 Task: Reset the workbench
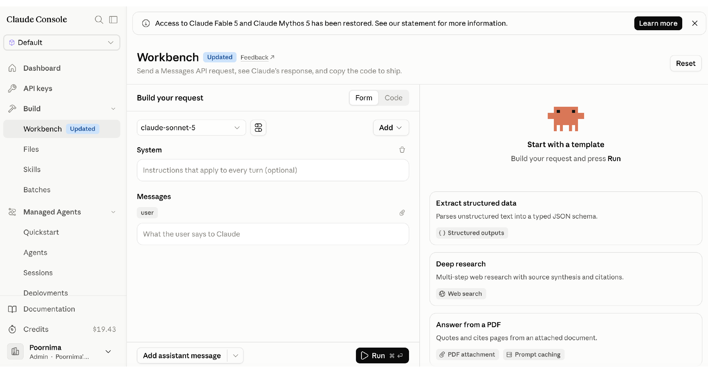685,63
